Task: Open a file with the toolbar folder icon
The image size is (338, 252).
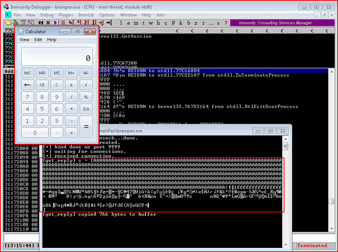Action: tap(8, 22)
